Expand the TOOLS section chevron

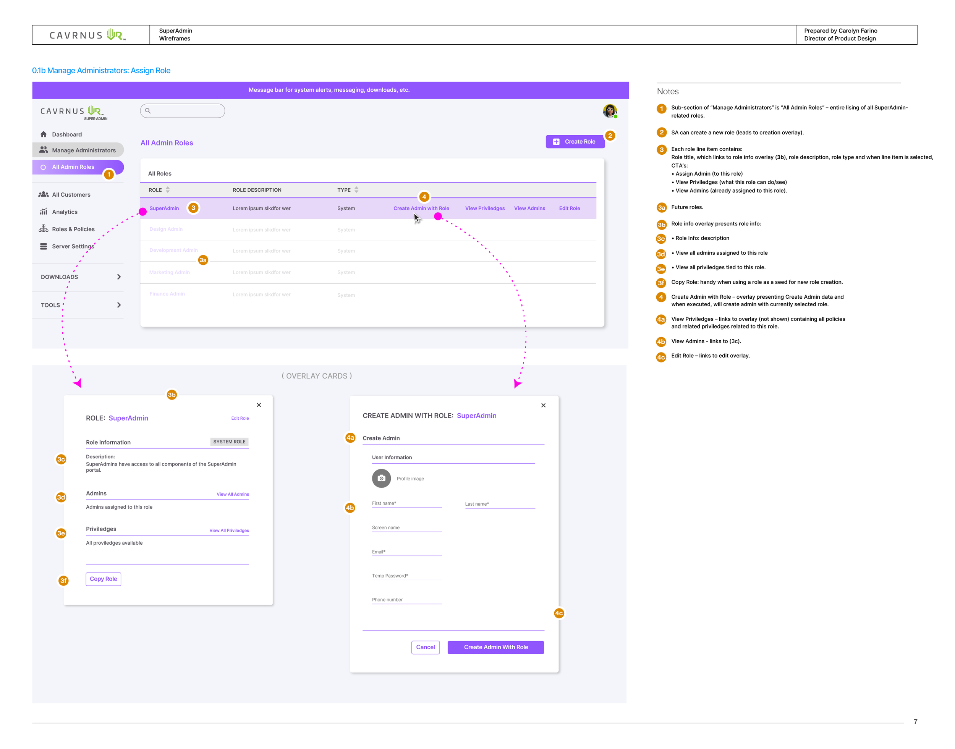point(119,305)
